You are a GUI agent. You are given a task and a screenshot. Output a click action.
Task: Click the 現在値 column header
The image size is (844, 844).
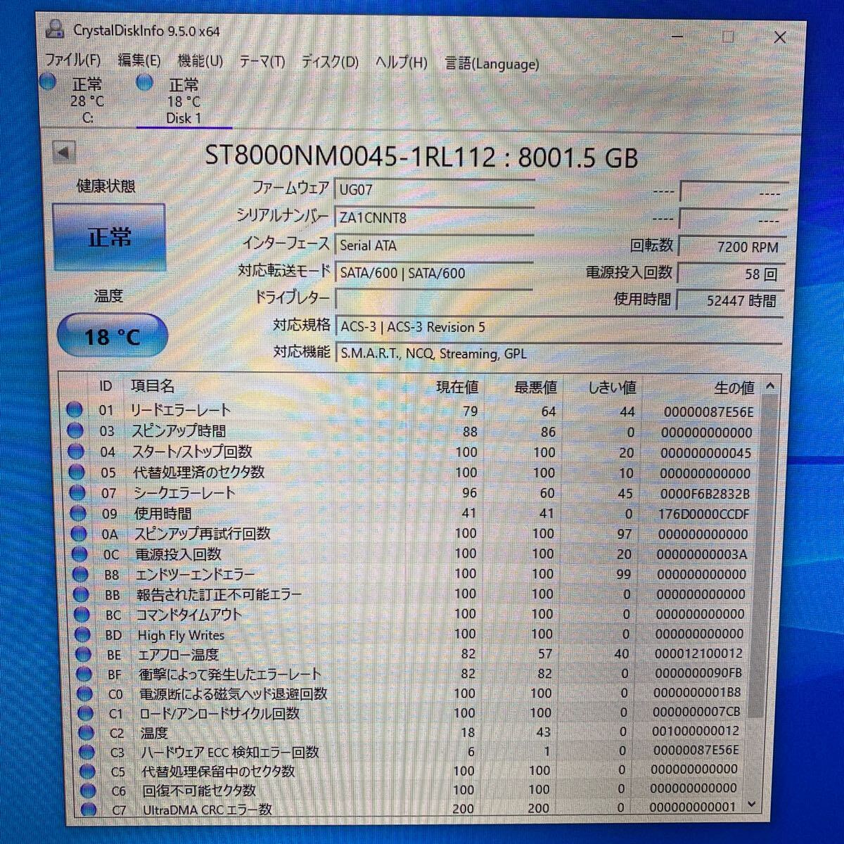(457, 387)
